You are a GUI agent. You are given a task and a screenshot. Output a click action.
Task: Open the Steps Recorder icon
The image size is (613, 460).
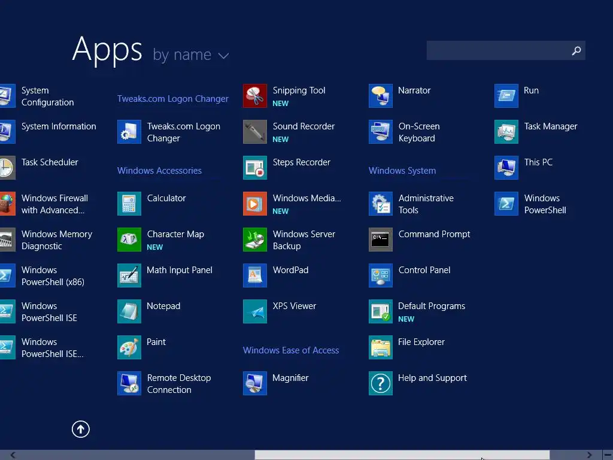point(255,168)
